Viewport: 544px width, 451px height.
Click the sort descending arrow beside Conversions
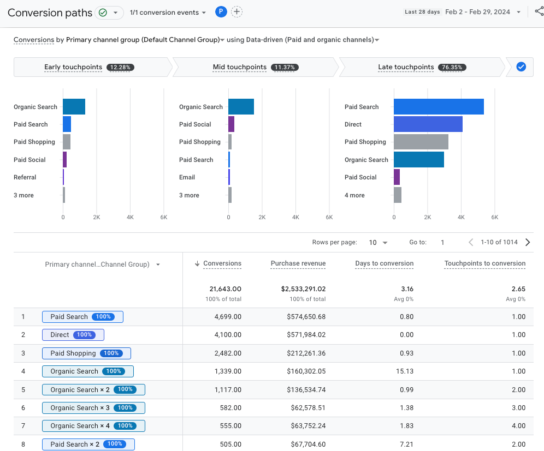pyautogui.click(x=197, y=263)
